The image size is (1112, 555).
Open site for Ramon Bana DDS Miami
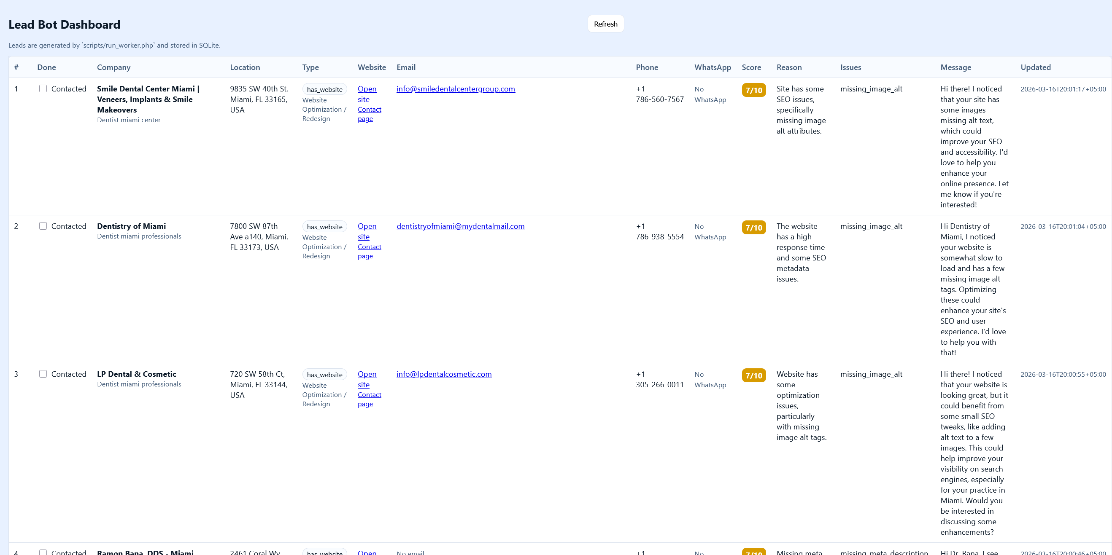[x=367, y=552]
